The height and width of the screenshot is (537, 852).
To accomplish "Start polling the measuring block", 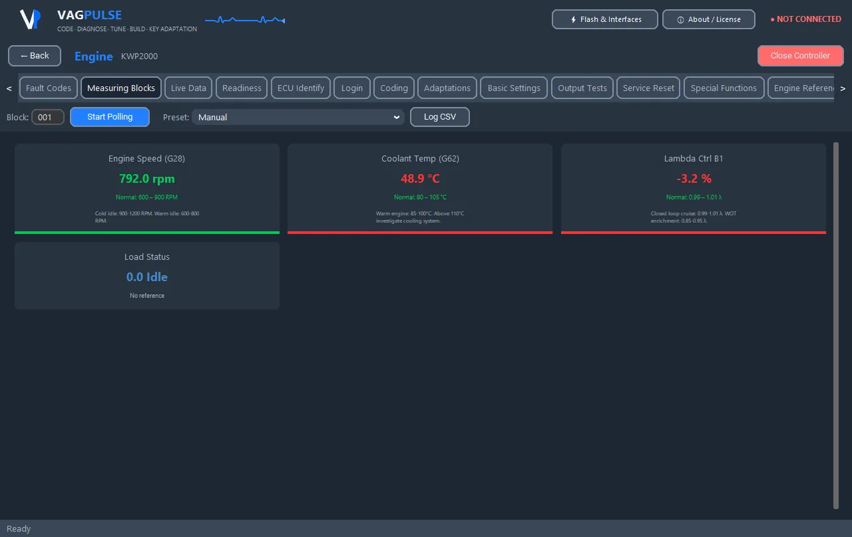I will pos(110,117).
